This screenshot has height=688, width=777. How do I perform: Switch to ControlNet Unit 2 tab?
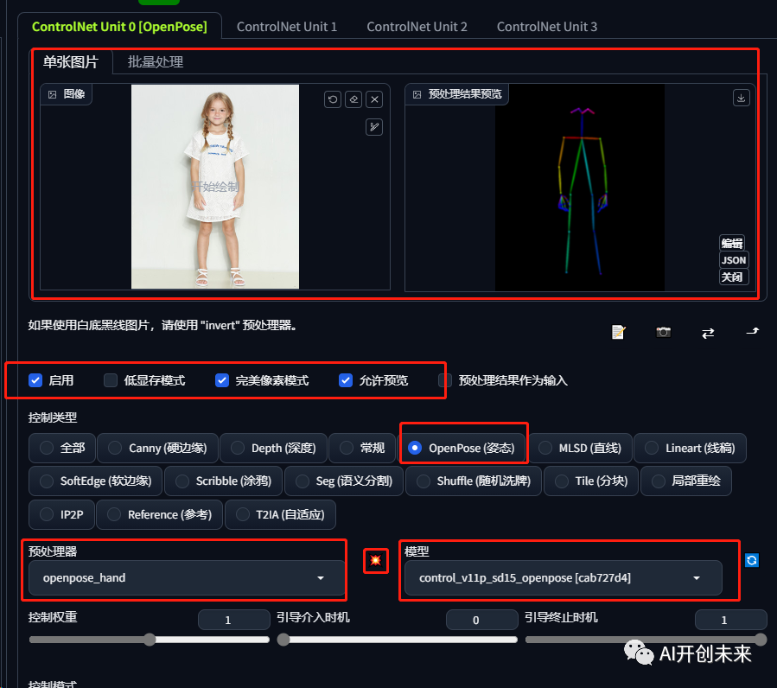[417, 27]
